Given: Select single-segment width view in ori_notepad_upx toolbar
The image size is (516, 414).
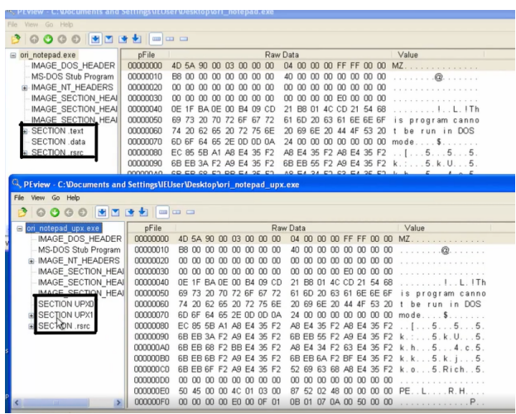Looking at the screenshot, I should tap(190, 212).
